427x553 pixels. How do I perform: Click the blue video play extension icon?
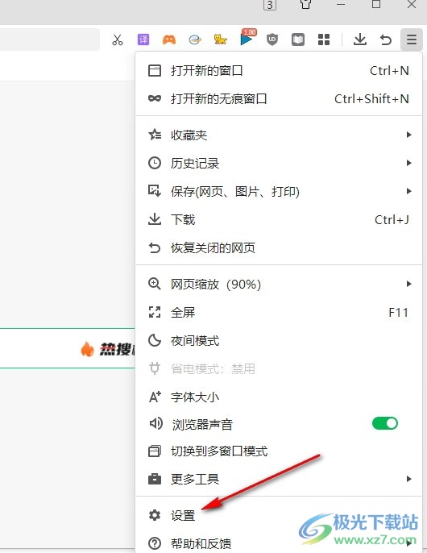[x=247, y=38]
